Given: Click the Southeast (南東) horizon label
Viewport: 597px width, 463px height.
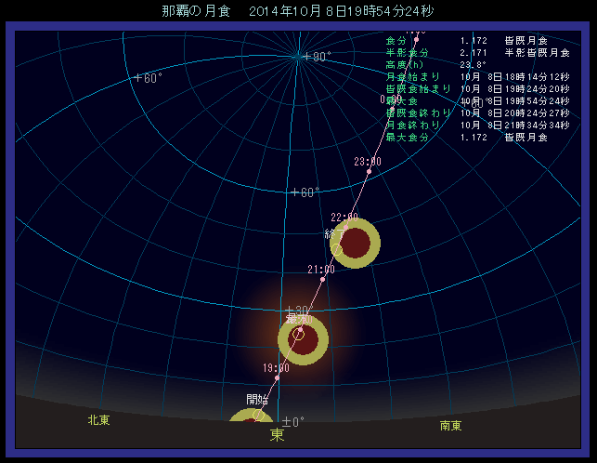Looking at the screenshot, I should (451, 425).
